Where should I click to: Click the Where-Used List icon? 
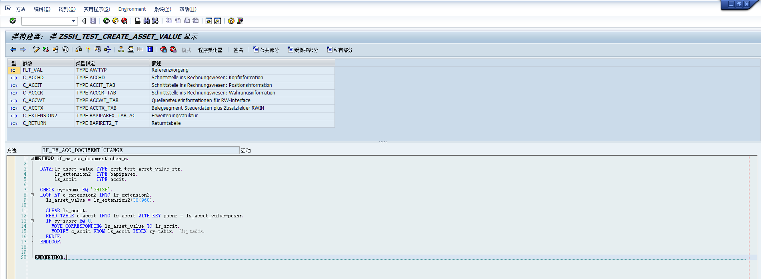(x=108, y=50)
